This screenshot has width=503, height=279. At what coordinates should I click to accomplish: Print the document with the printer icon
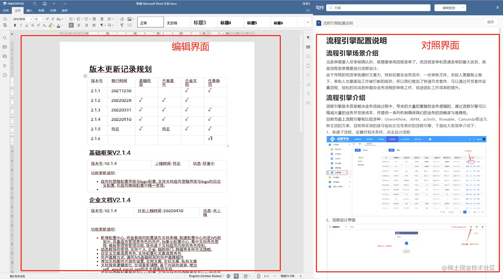45,4
